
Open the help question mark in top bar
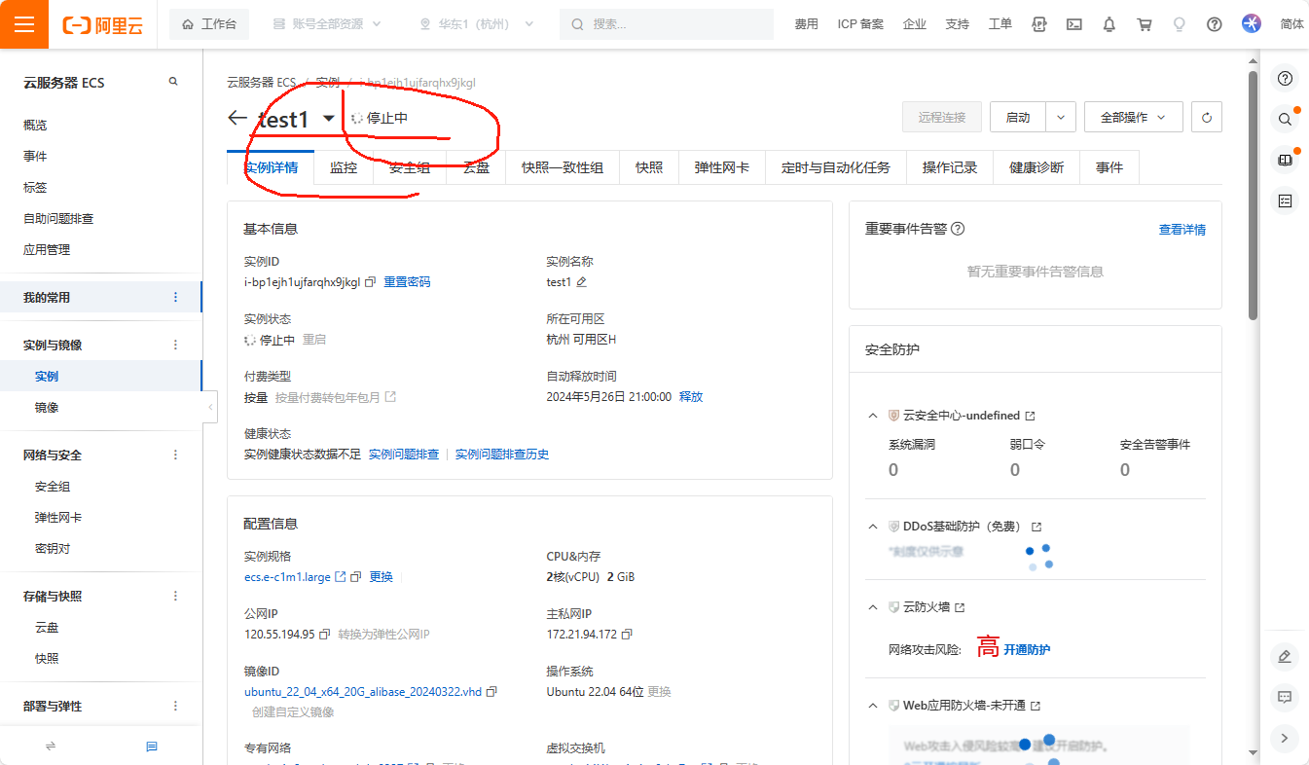click(1215, 24)
